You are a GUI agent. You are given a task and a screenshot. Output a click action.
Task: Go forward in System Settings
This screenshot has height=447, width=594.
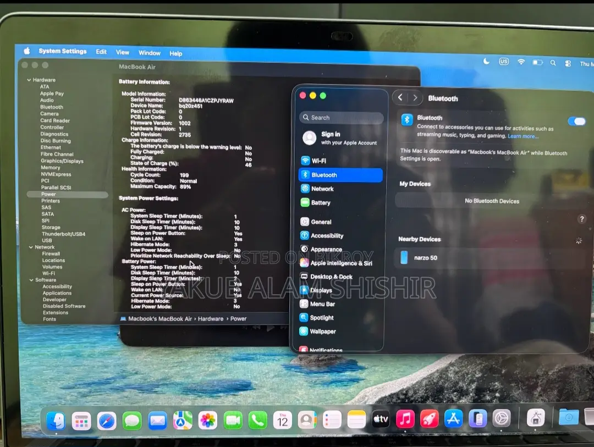(415, 98)
